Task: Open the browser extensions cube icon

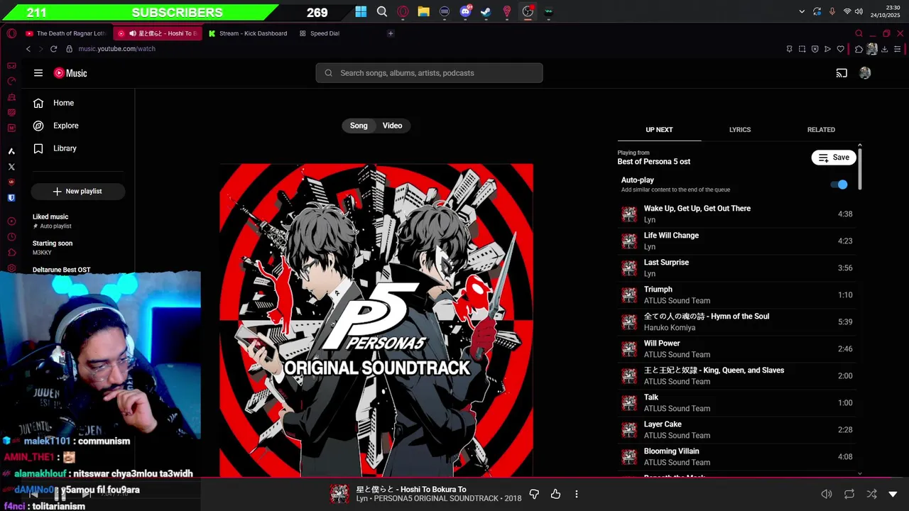Action: click(x=859, y=49)
